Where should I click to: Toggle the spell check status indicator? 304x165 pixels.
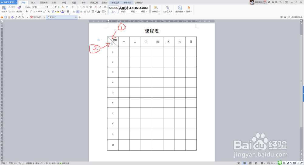[x=64, y=163]
